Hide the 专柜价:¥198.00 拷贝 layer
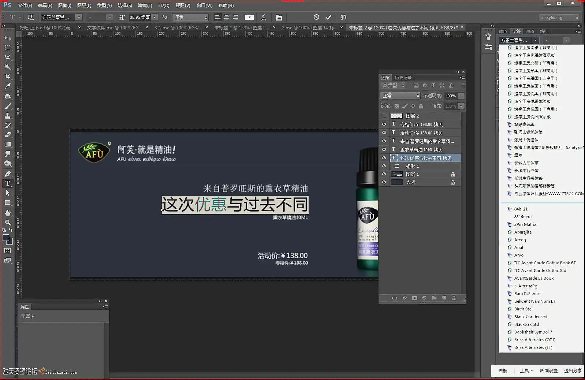The image size is (585, 380). click(384, 124)
